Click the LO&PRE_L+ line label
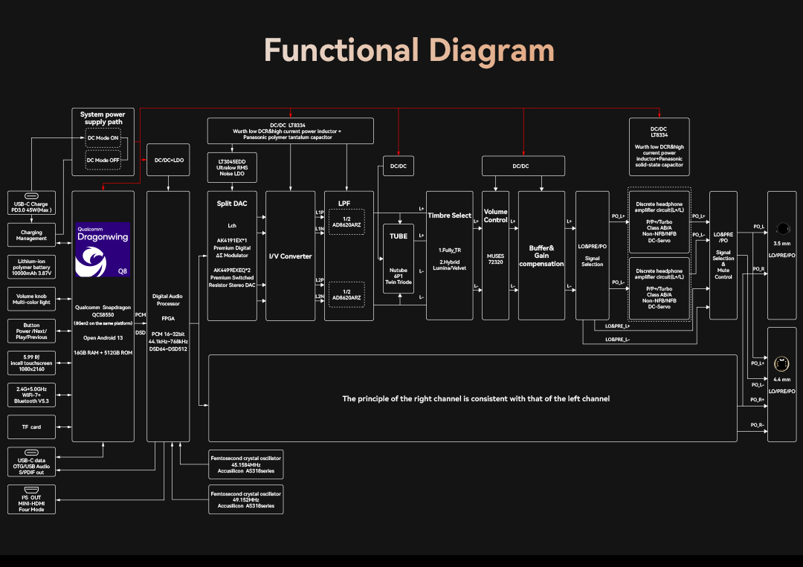This screenshot has width=803, height=567. point(617,326)
